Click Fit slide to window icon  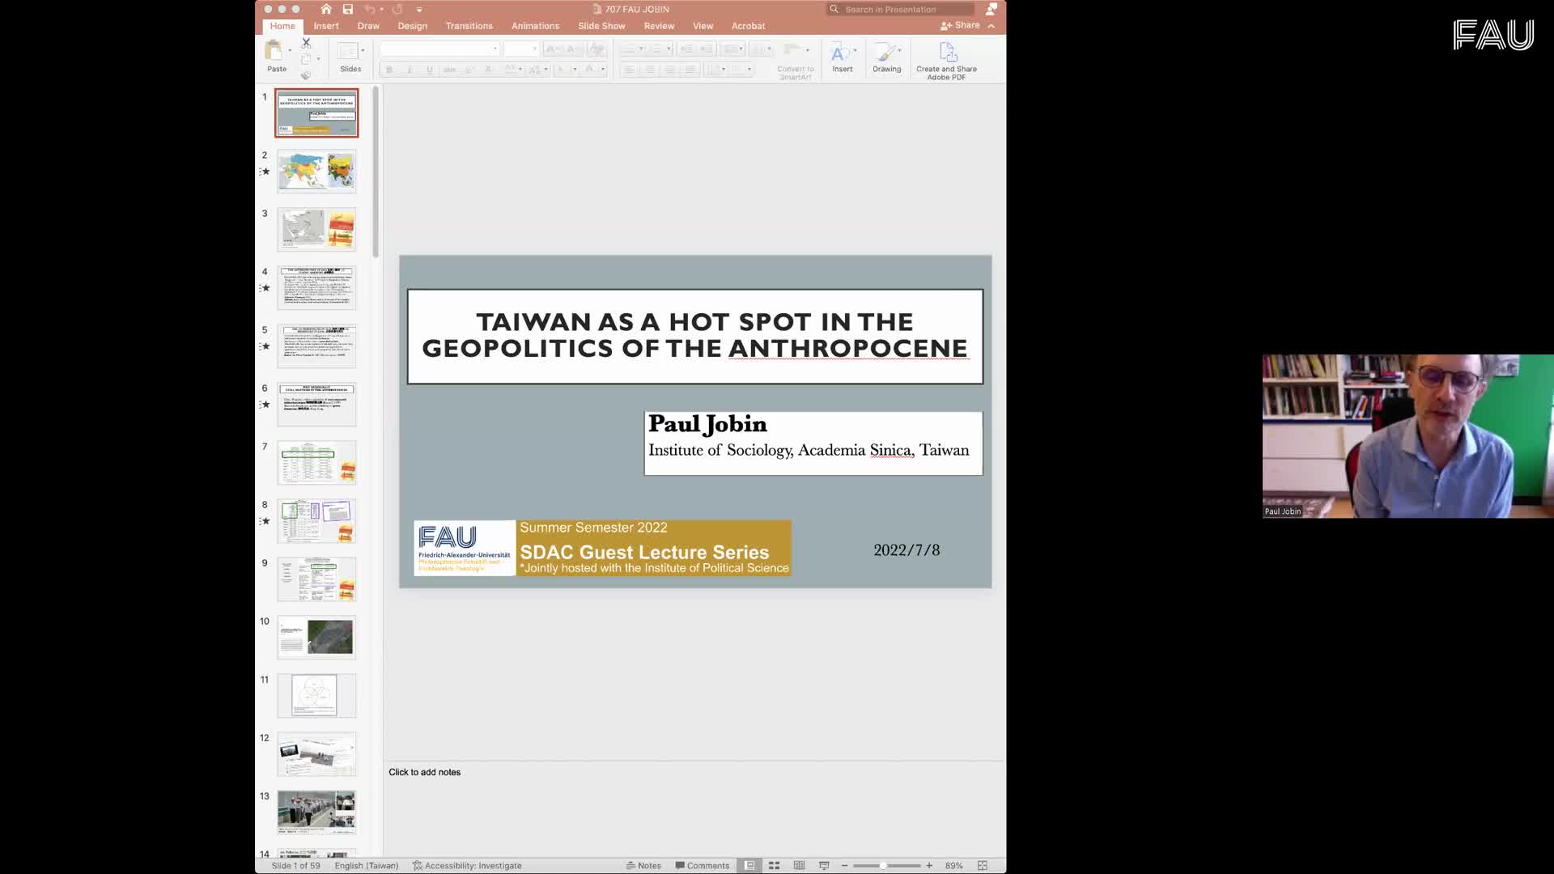click(x=982, y=865)
